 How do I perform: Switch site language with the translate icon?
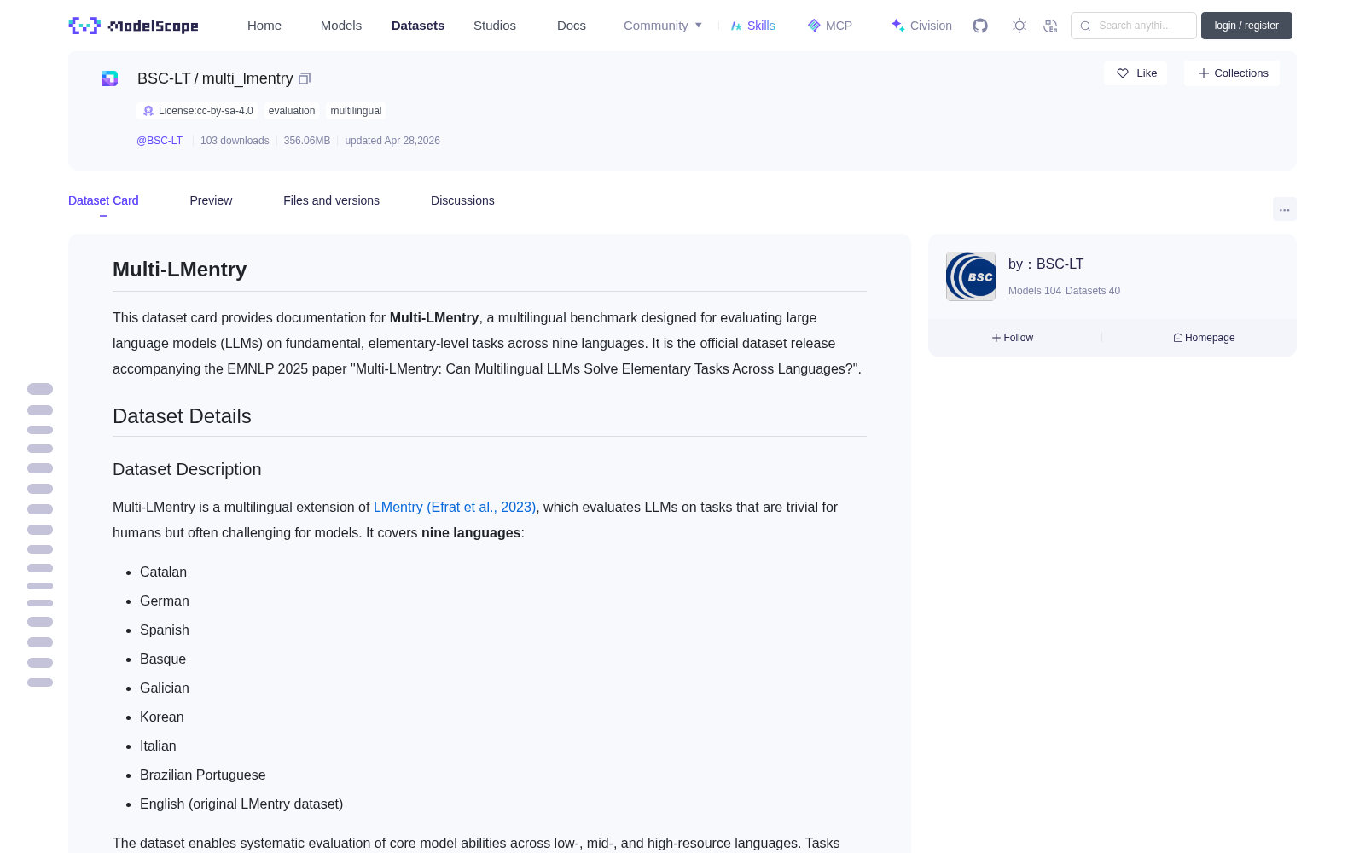[x=1050, y=26]
